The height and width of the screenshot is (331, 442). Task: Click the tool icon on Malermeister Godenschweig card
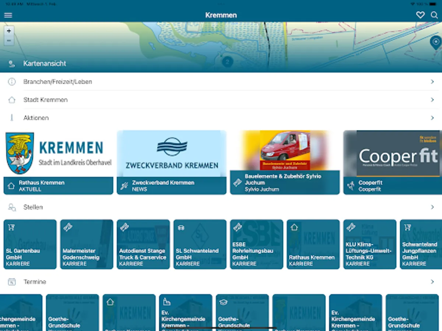[68, 227]
